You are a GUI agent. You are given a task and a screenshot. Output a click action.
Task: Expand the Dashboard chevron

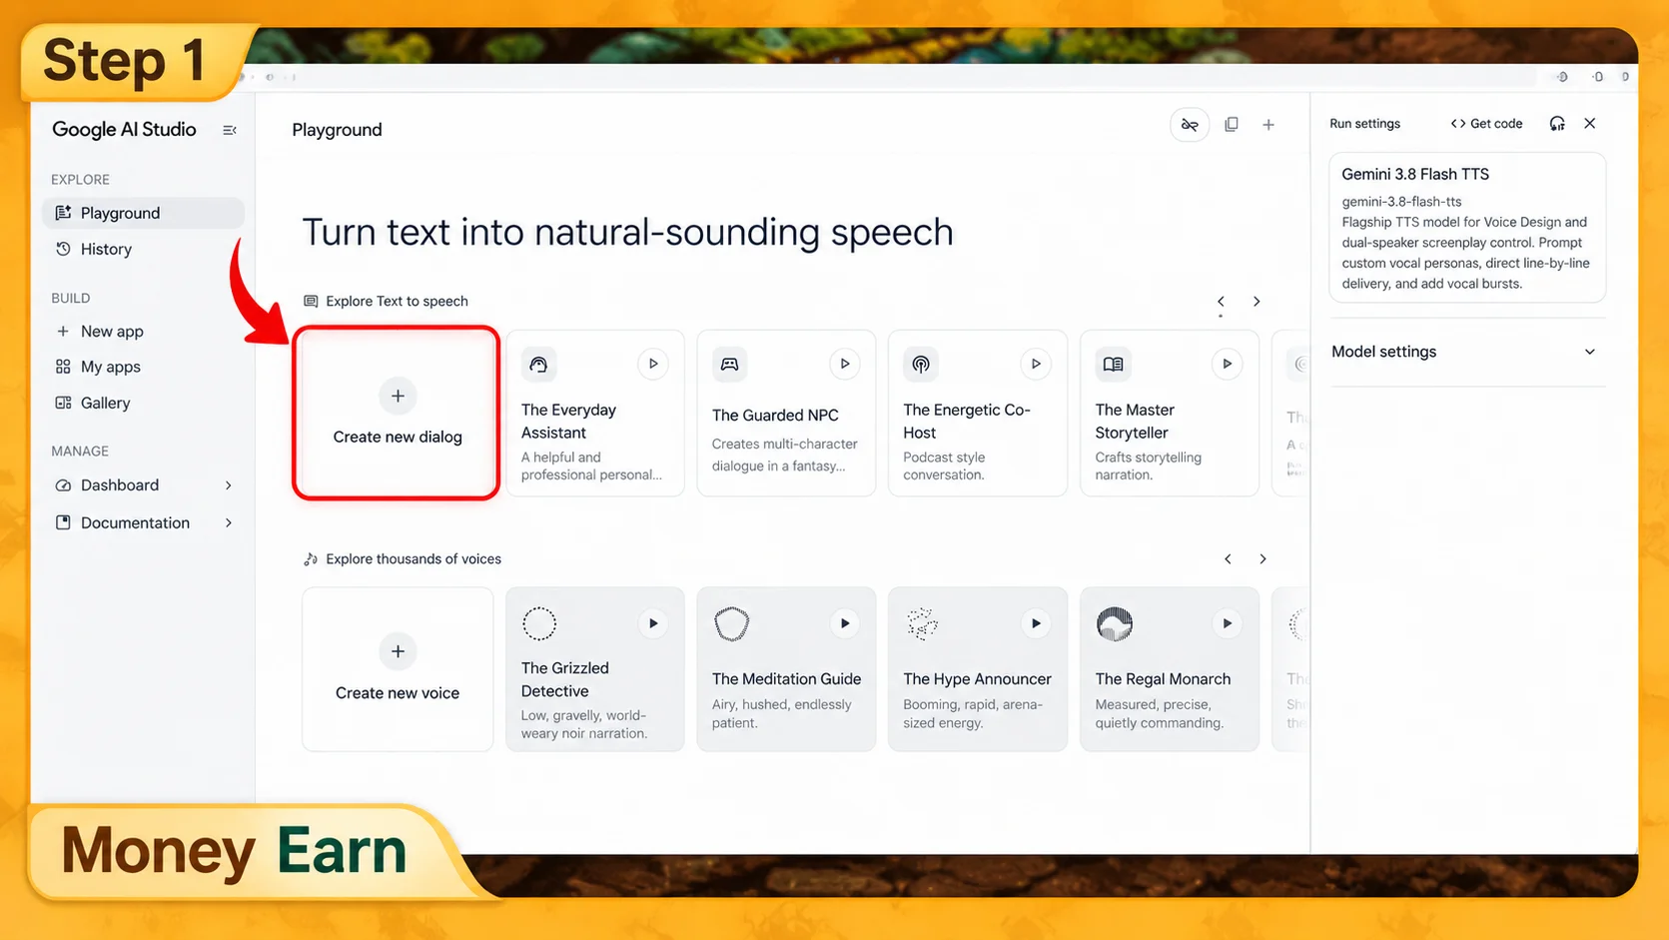click(229, 485)
